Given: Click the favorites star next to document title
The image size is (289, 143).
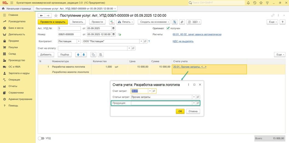Looking at the screenshot, I should [56, 16].
